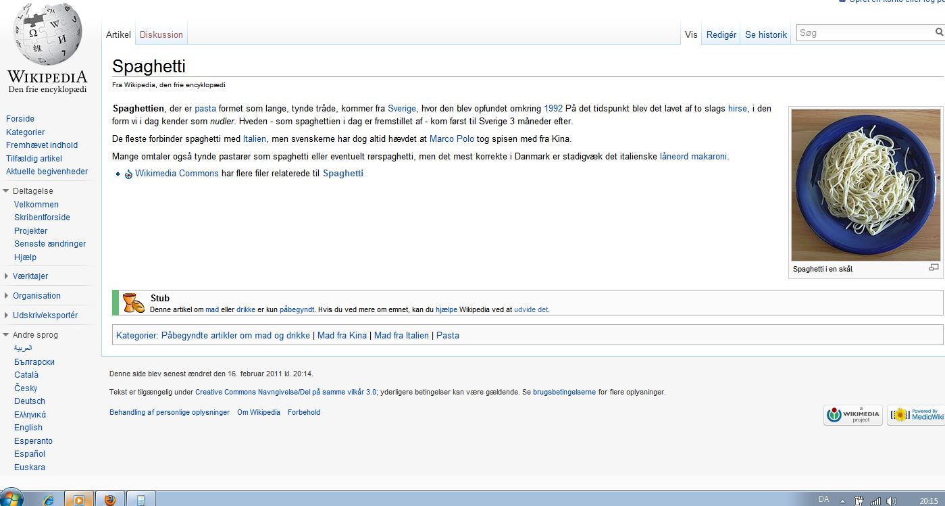Click the Wikipedia globe logo
945x506 pixels.
47,35
